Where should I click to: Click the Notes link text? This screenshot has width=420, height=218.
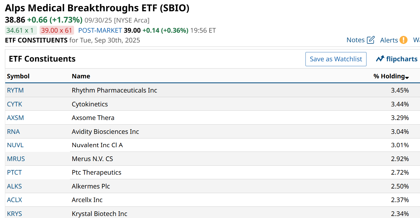(x=355, y=40)
